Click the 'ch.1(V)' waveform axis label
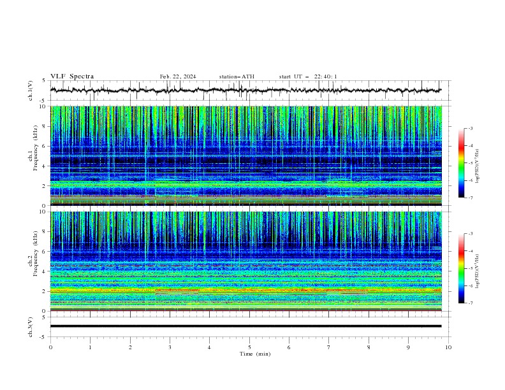The width and height of the screenshot is (505, 390). tap(31, 90)
